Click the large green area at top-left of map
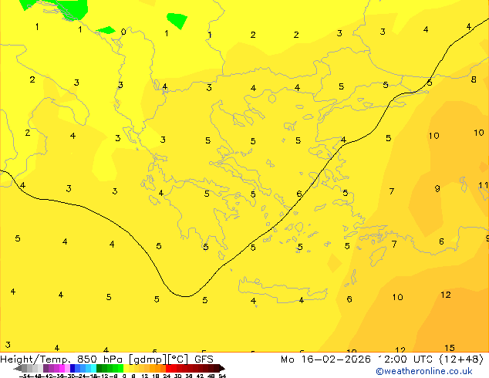The image size is (489, 378). [75, 8]
